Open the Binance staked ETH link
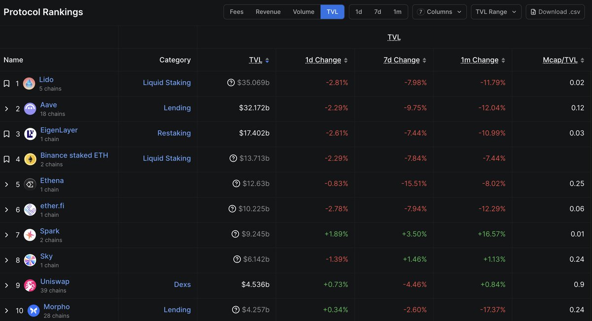The width and height of the screenshot is (592, 321). tap(74, 155)
